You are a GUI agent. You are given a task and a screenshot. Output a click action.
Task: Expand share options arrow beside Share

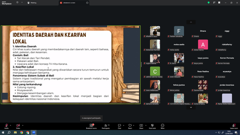pos(146,125)
